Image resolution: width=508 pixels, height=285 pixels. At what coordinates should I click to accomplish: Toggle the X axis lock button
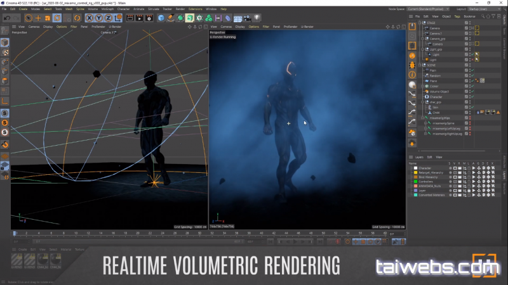click(89, 18)
